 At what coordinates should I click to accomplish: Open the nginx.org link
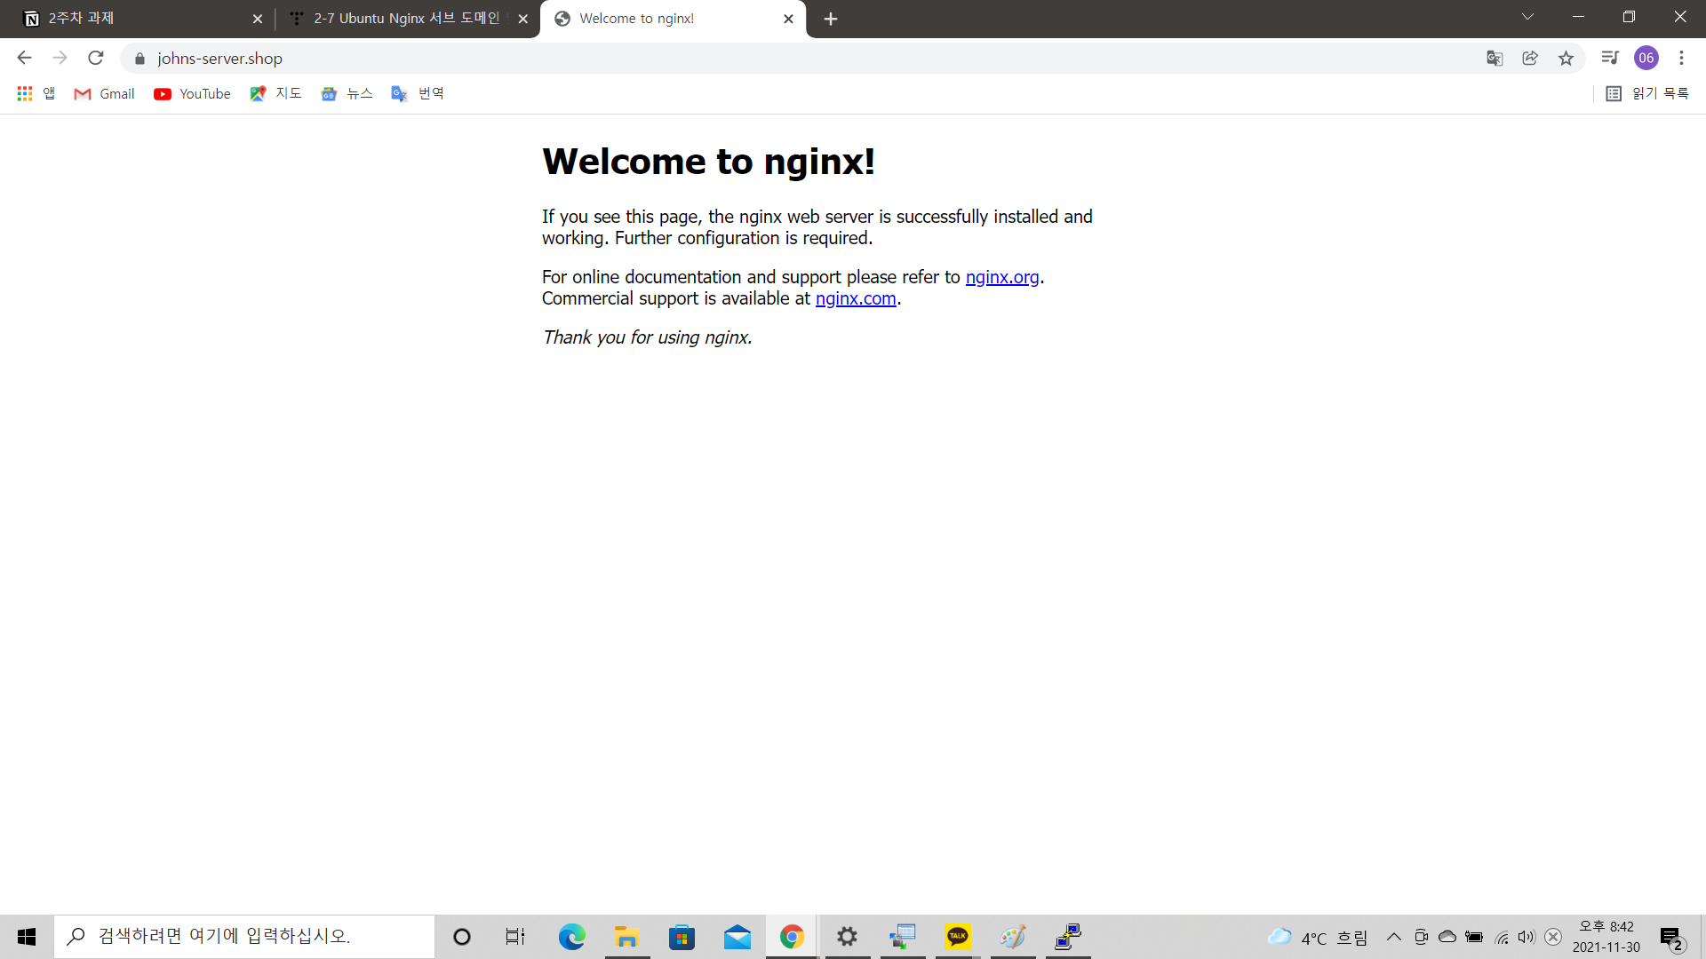click(x=1001, y=277)
